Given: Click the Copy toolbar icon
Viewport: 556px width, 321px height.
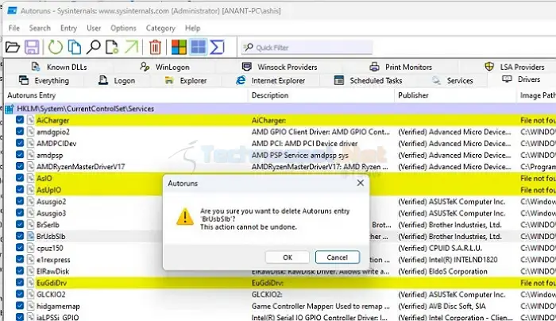Looking at the screenshot, I should tap(74, 47).
